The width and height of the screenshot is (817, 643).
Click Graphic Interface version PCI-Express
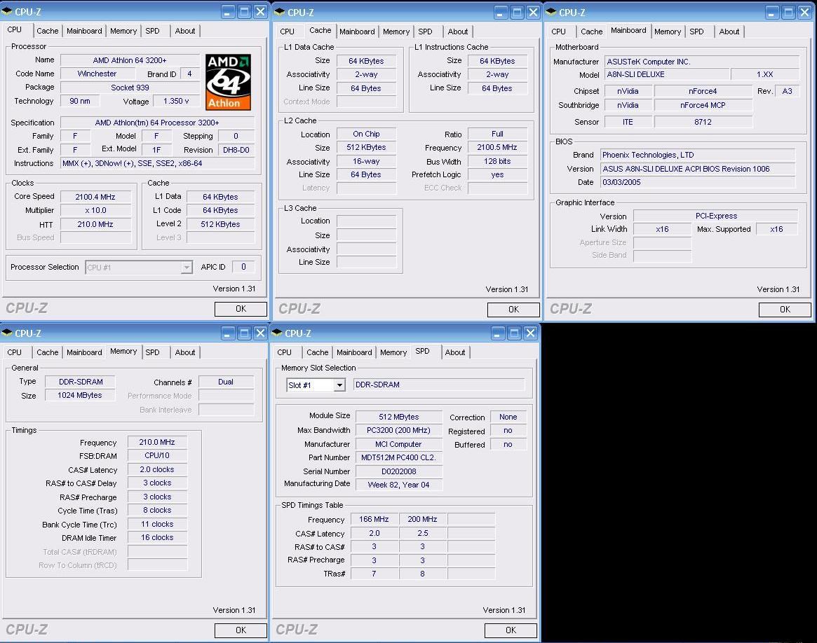tap(715, 216)
